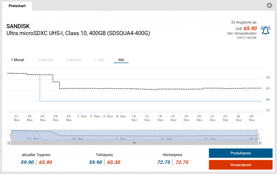Click the left navigator range handle
This screenshot has height=174, width=277.
pos(11,135)
